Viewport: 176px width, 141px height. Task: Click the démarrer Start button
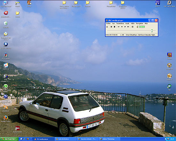9,139
